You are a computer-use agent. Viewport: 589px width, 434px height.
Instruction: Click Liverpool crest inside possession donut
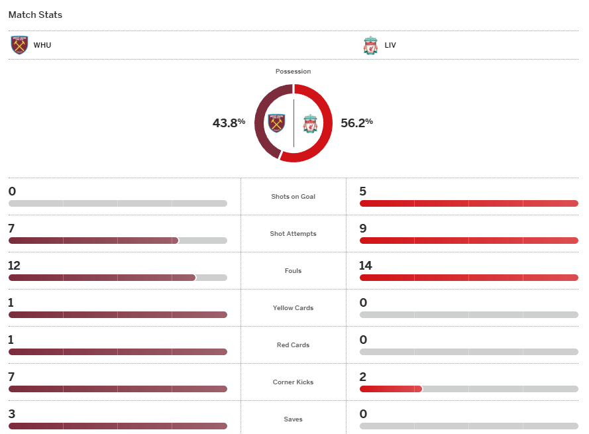pos(310,123)
